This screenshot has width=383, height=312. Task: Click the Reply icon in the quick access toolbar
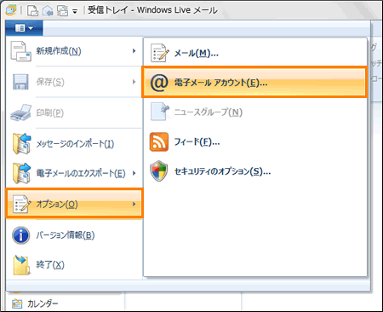(48, 10)
